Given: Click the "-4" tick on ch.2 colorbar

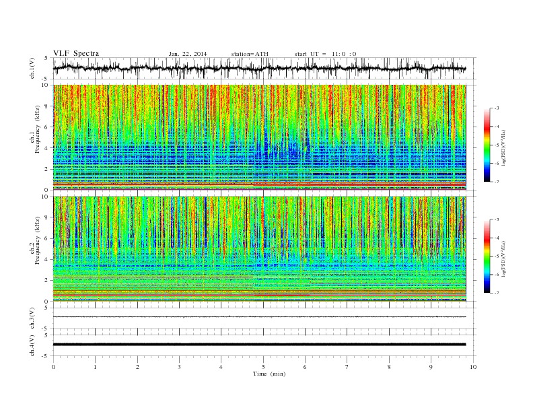Looking at the screenshot, I should click(x=496, y=238).
